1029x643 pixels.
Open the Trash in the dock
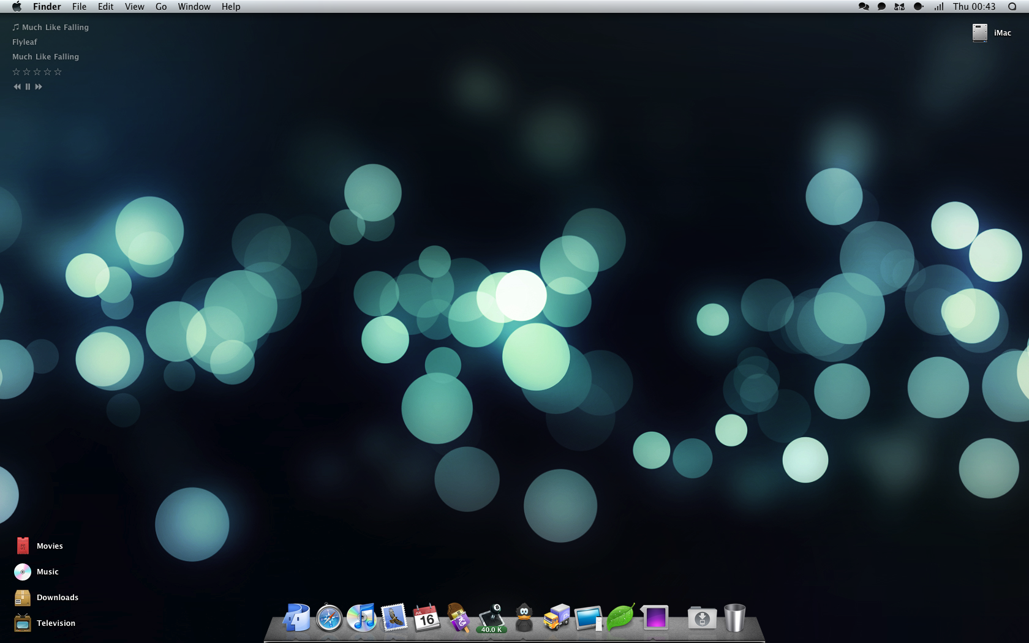click(734, 617)
